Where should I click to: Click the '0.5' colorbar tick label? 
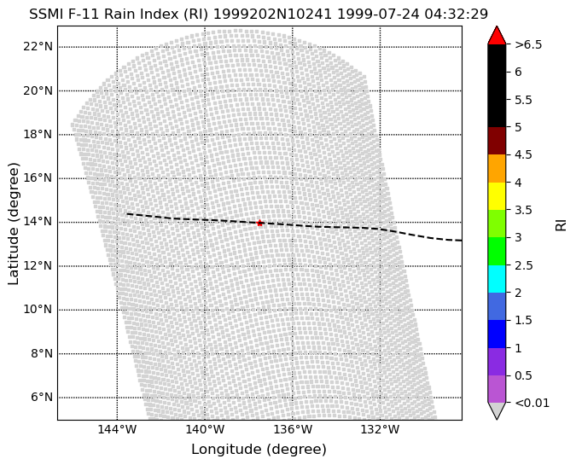[x=523, y=375]
